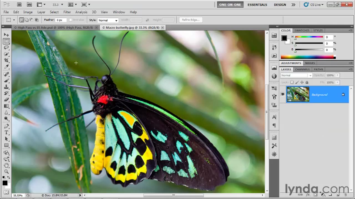The image size is (355, 199).
Task: Toggle Quick Mask mode
Action: click(x=6, y=192)
